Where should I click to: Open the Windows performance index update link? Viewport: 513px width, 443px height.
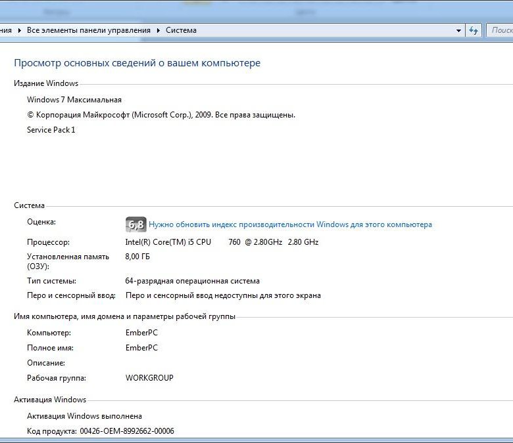pyautogui.click(x=290, y=224)
